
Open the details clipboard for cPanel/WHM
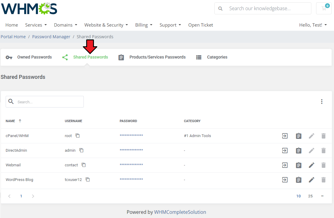pyautogui.click(x=299, y=136)
